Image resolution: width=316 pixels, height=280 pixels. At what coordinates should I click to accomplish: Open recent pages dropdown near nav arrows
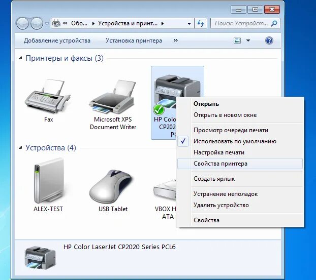click(x=47, y=24)
